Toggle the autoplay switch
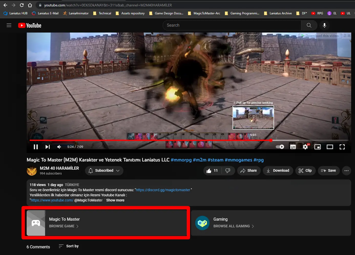This screenshot has height=255, width=355. (x=280, y=147)
